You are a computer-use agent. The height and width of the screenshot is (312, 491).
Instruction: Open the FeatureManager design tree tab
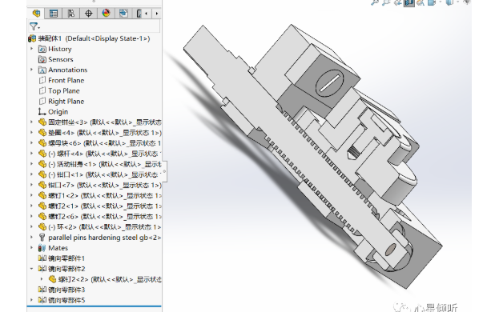tap(37, 14)
